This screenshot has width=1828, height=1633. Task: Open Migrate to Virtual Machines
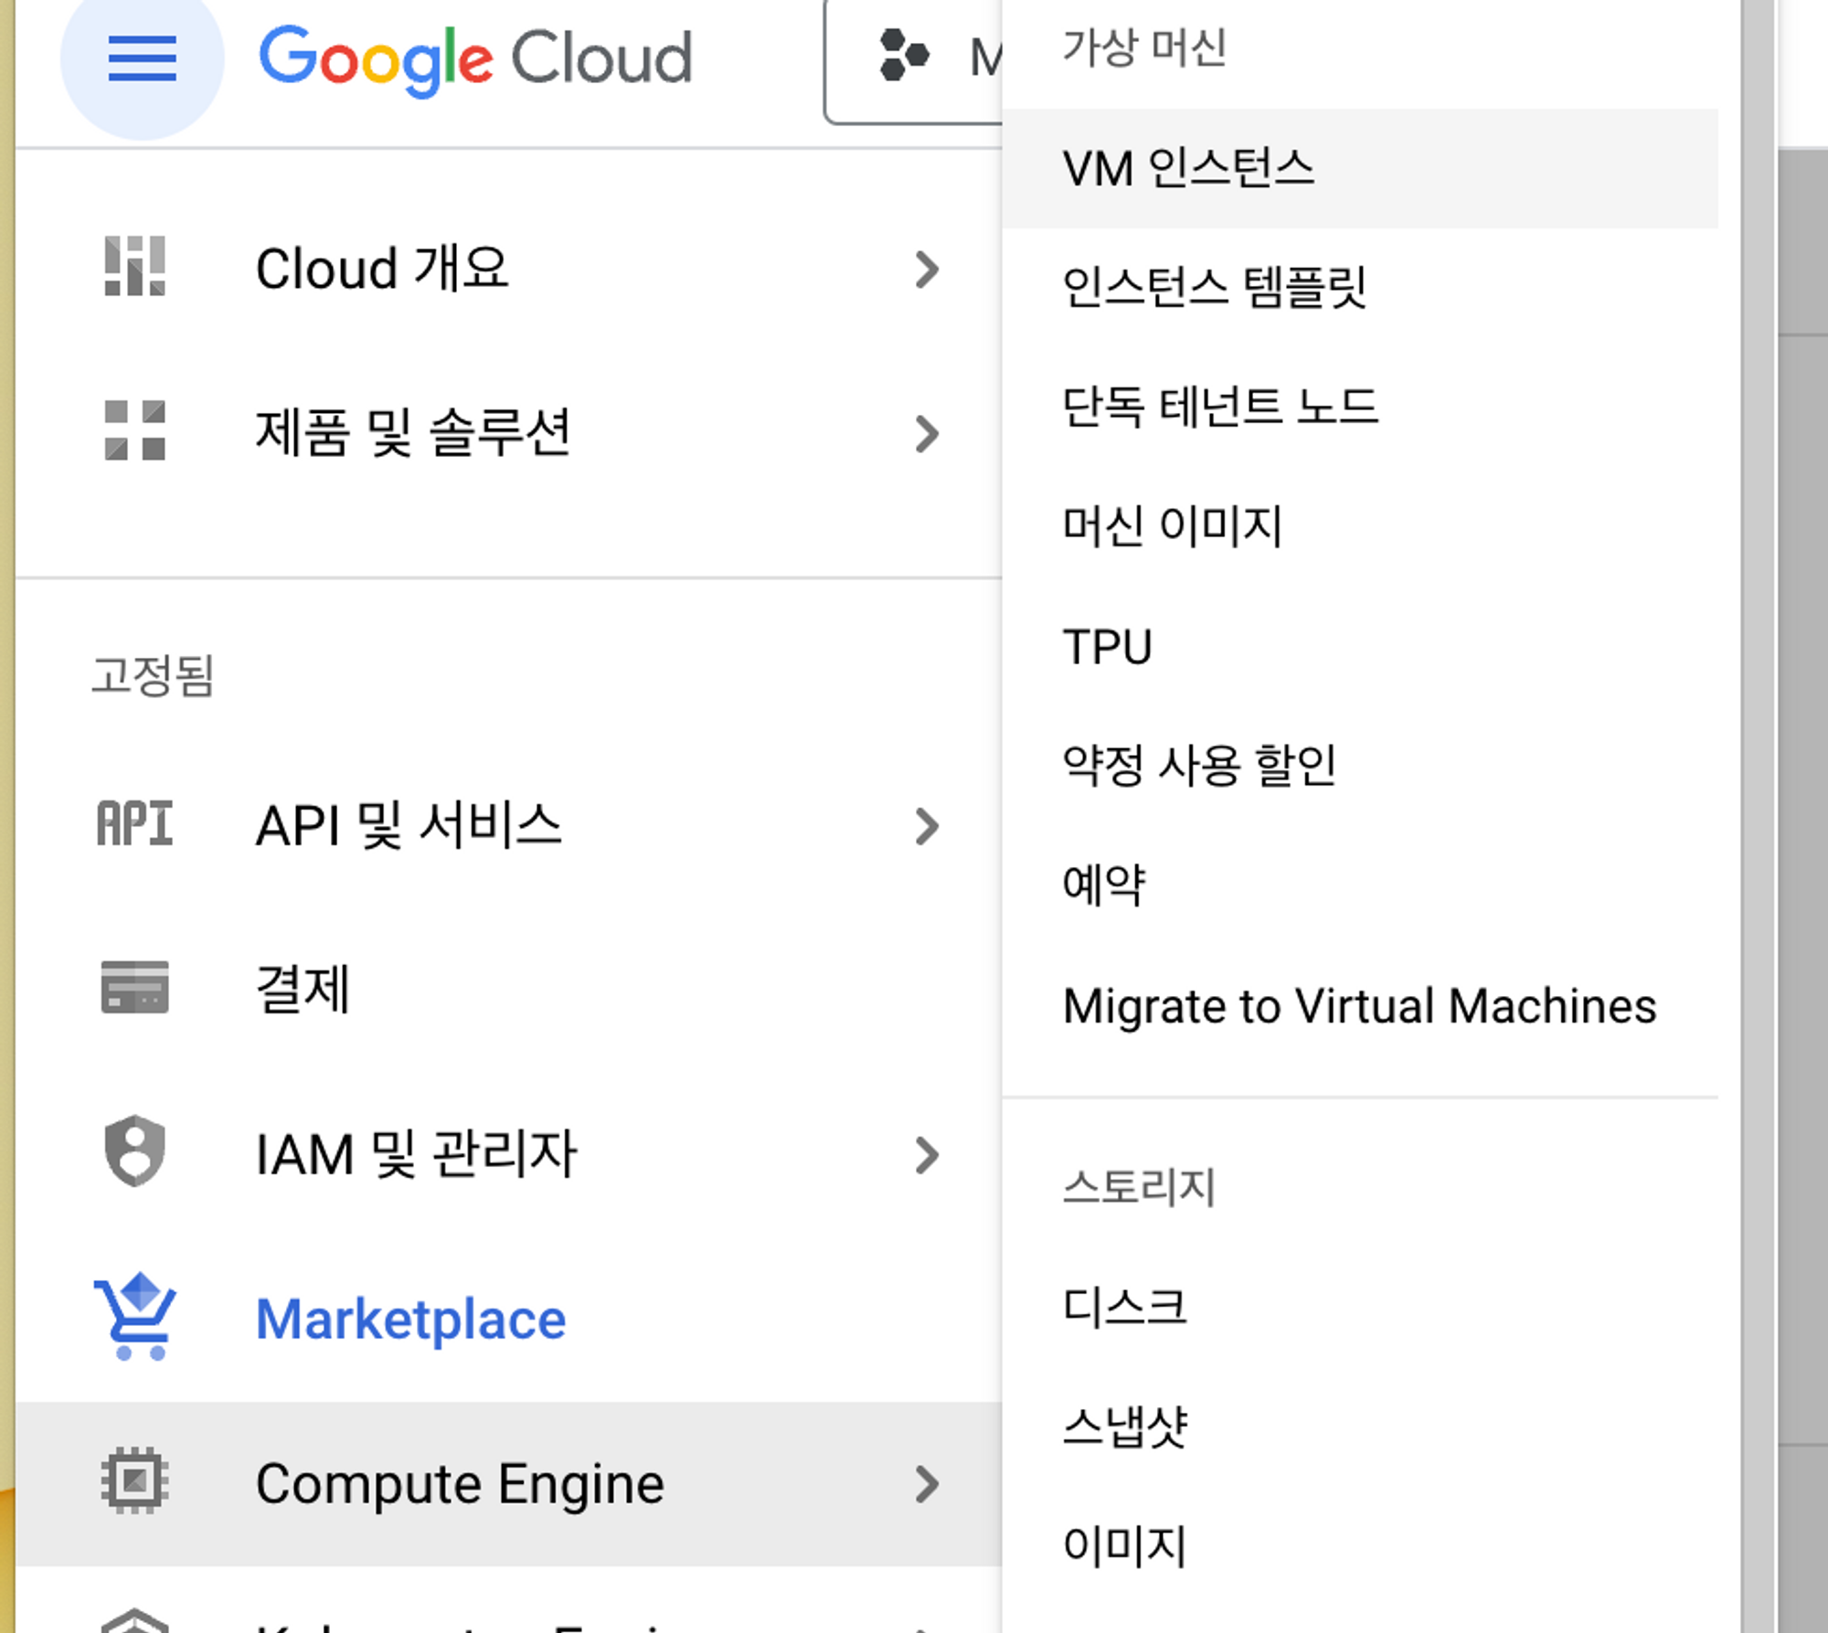[x=1359, y=1006]
